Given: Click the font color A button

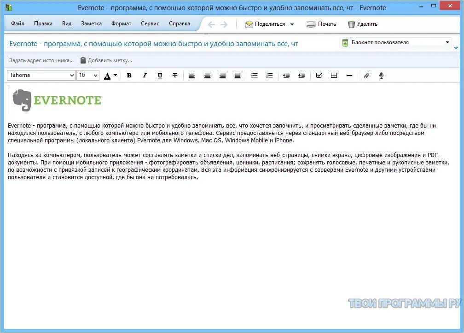Looking at the screenshot, I should click(107, 76).
